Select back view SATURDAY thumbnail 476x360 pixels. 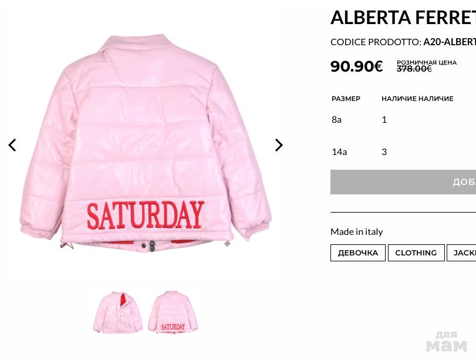173,312
